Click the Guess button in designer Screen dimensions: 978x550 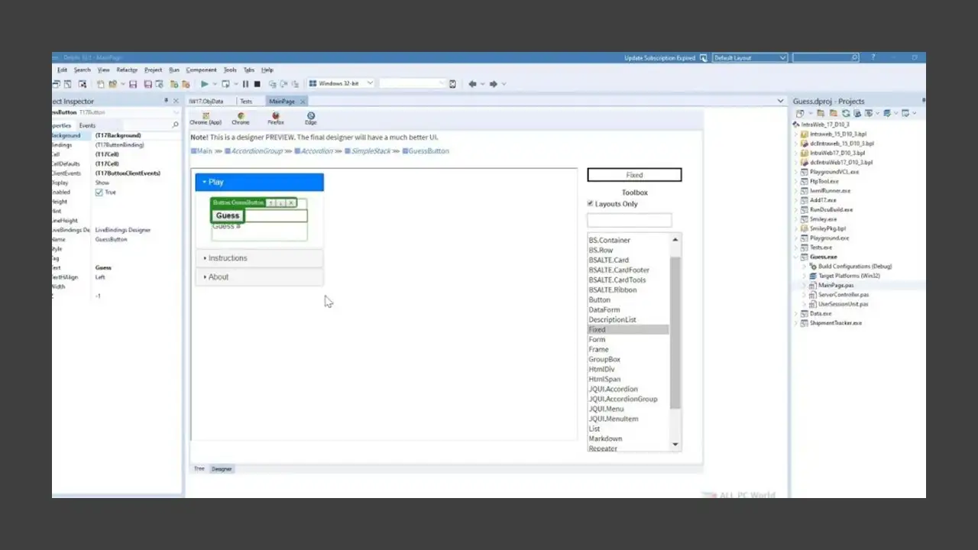click(228, 215)
